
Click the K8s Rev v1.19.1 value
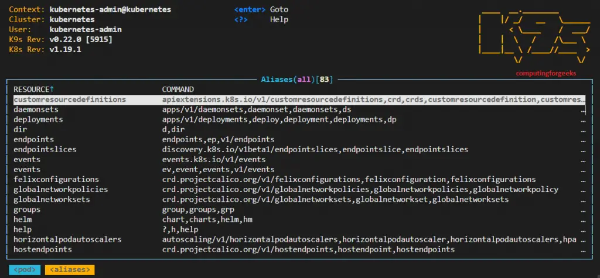point(66,49)
